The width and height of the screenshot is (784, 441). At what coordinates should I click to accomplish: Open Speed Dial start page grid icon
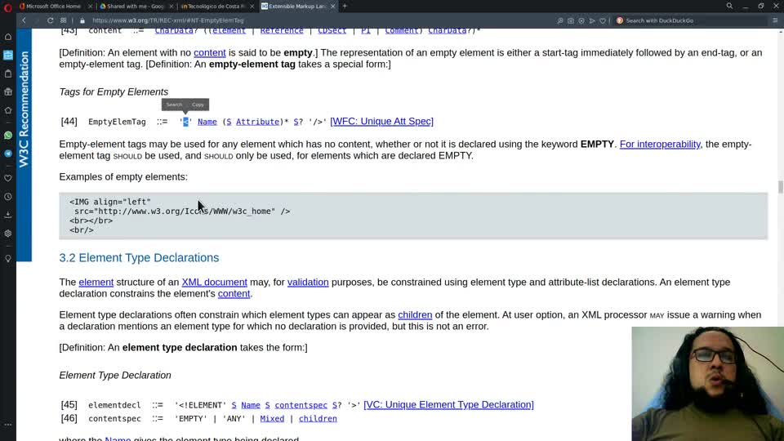63,20
